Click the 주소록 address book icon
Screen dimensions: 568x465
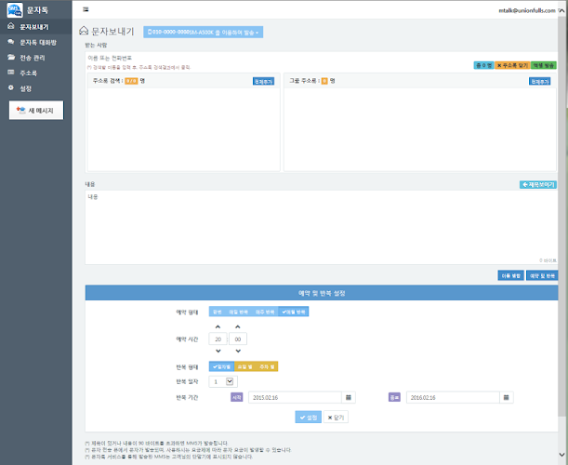click(x=11, y=73)
